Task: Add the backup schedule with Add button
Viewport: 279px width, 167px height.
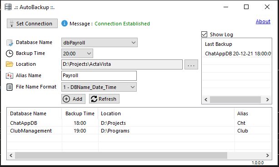Action: (x=73, y=99)
